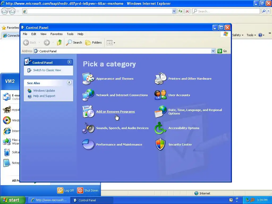
Task: Open Tools menu in Internet Explorer
Action: click(251, 35)
